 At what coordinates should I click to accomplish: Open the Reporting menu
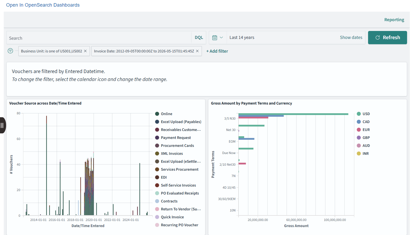click(x=394, y=20)
